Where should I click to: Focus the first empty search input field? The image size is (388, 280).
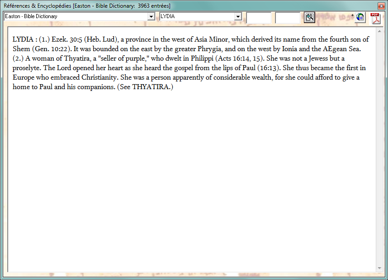click(259, 18)
